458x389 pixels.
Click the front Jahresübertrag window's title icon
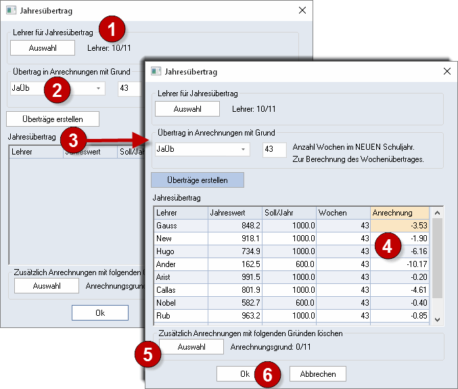(156, 71)
